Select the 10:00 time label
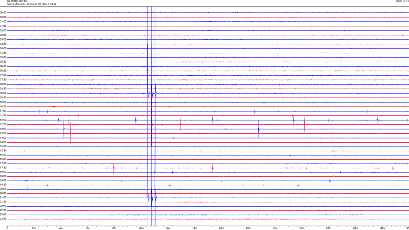This screenshot has width=409, height=230. click(x=3, y=102)
